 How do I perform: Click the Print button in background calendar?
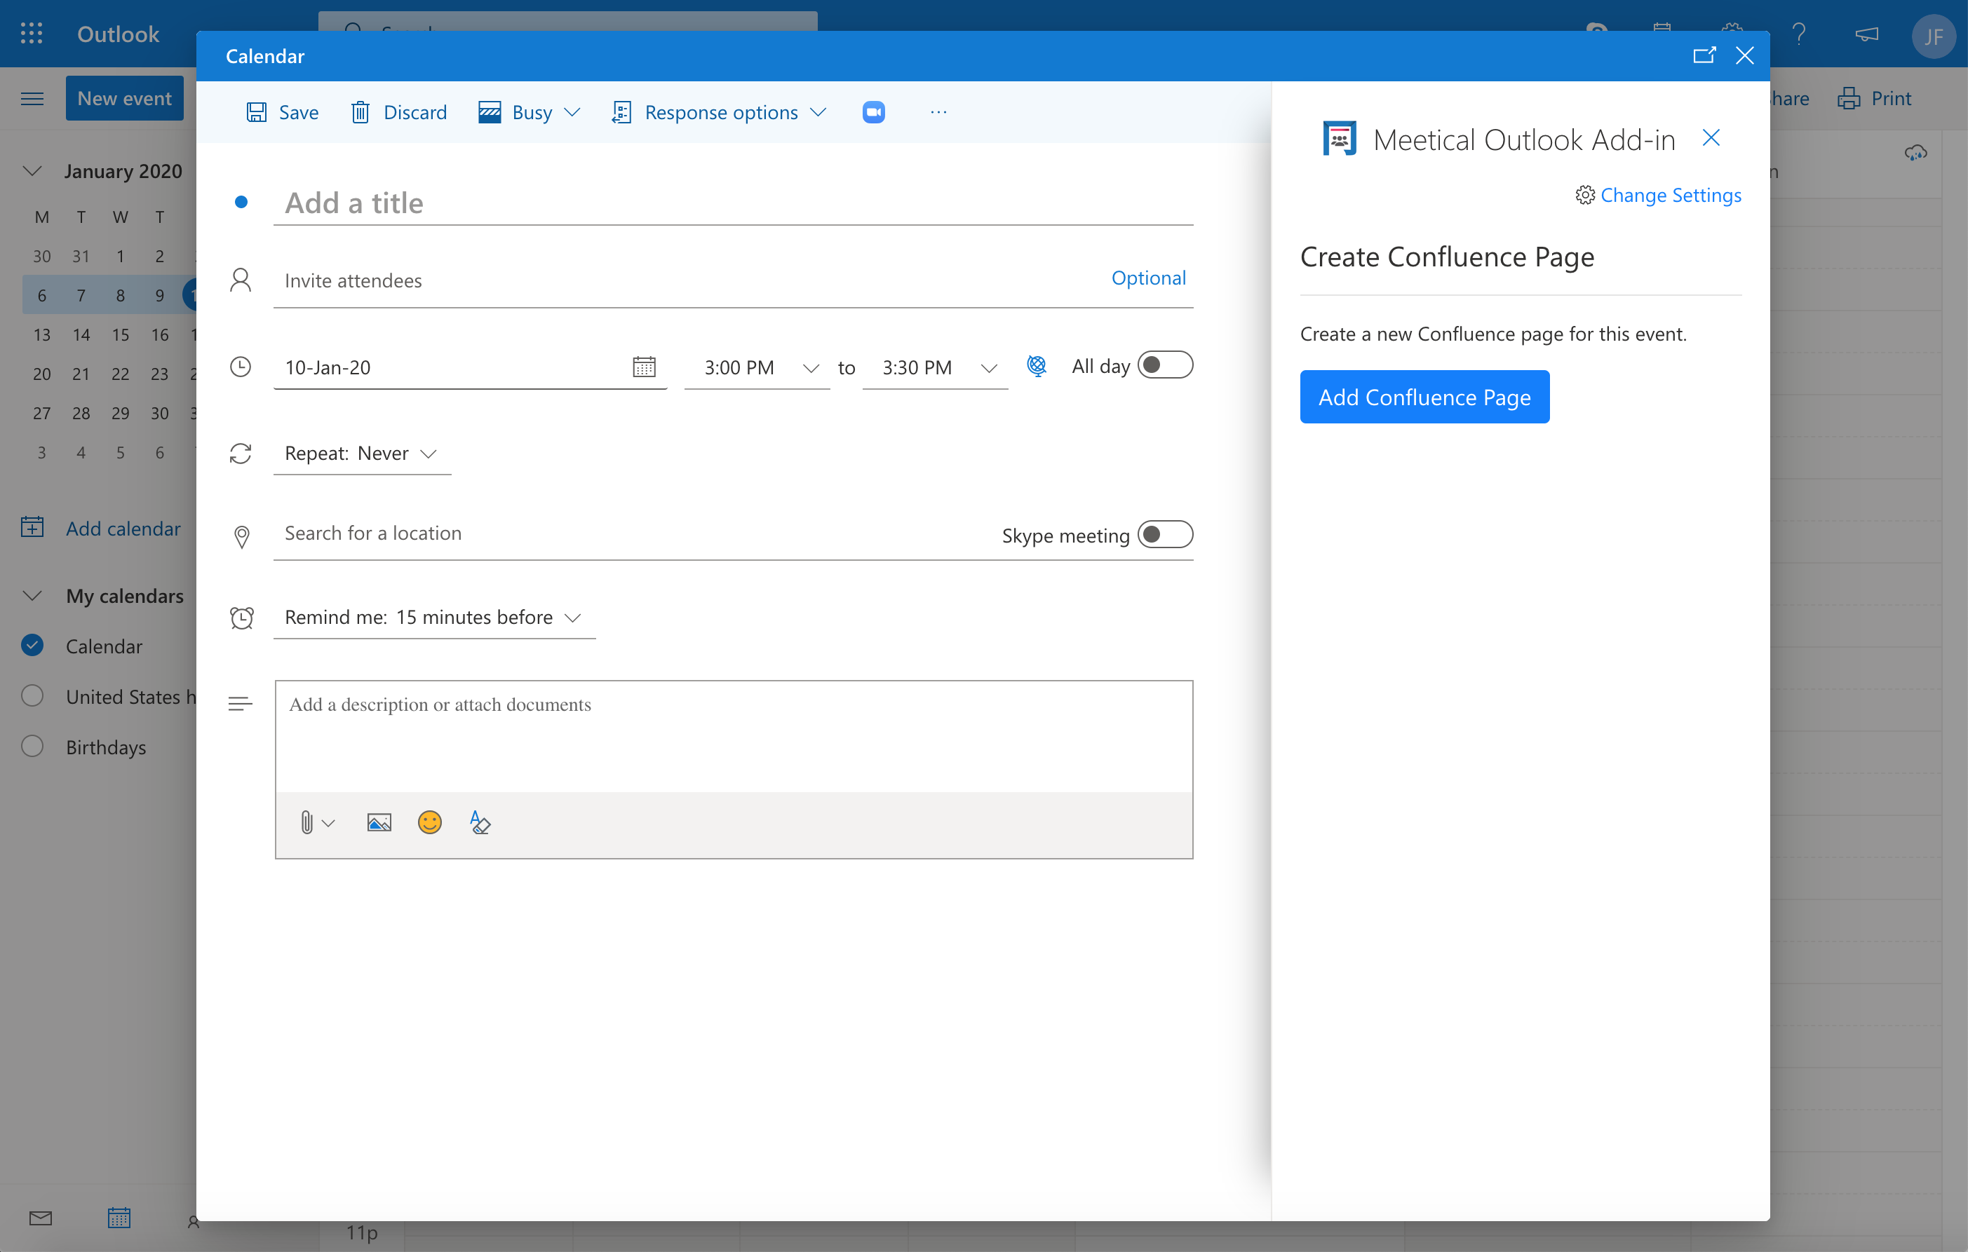click(x=1875, y=99)
